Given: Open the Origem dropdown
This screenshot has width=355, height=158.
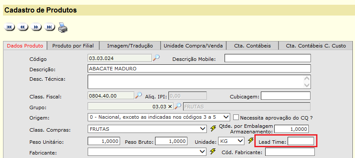Looking at the screenshot, I should tap(158, 117).
